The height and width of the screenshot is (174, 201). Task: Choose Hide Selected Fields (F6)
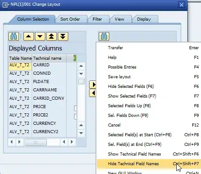[x=149, y=87]
